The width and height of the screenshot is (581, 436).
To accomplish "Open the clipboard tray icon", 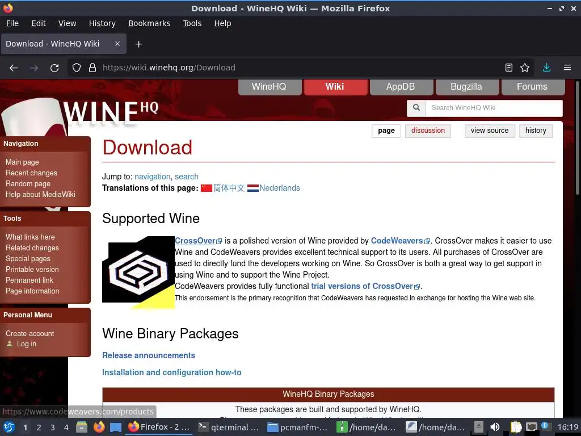I will point(515,427).
